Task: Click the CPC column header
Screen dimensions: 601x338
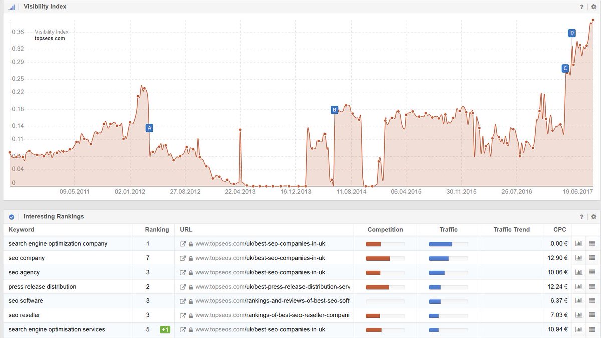Action: [x=560, y=230]
